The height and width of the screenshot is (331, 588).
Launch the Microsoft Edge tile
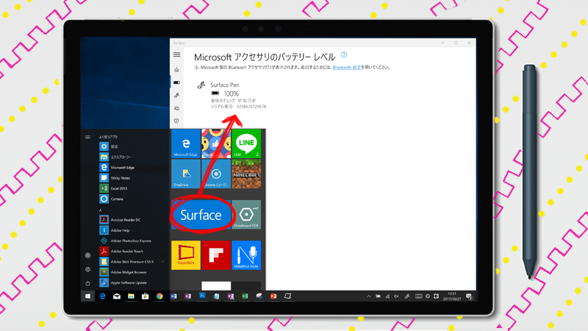(186, 143)
